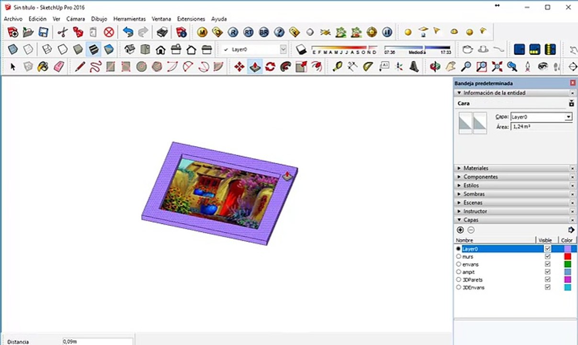Switch to Iso house view

pyautogui.click(x=130, y=49)
